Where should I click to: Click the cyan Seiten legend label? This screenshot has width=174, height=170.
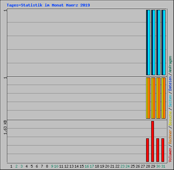click(170, 101)
